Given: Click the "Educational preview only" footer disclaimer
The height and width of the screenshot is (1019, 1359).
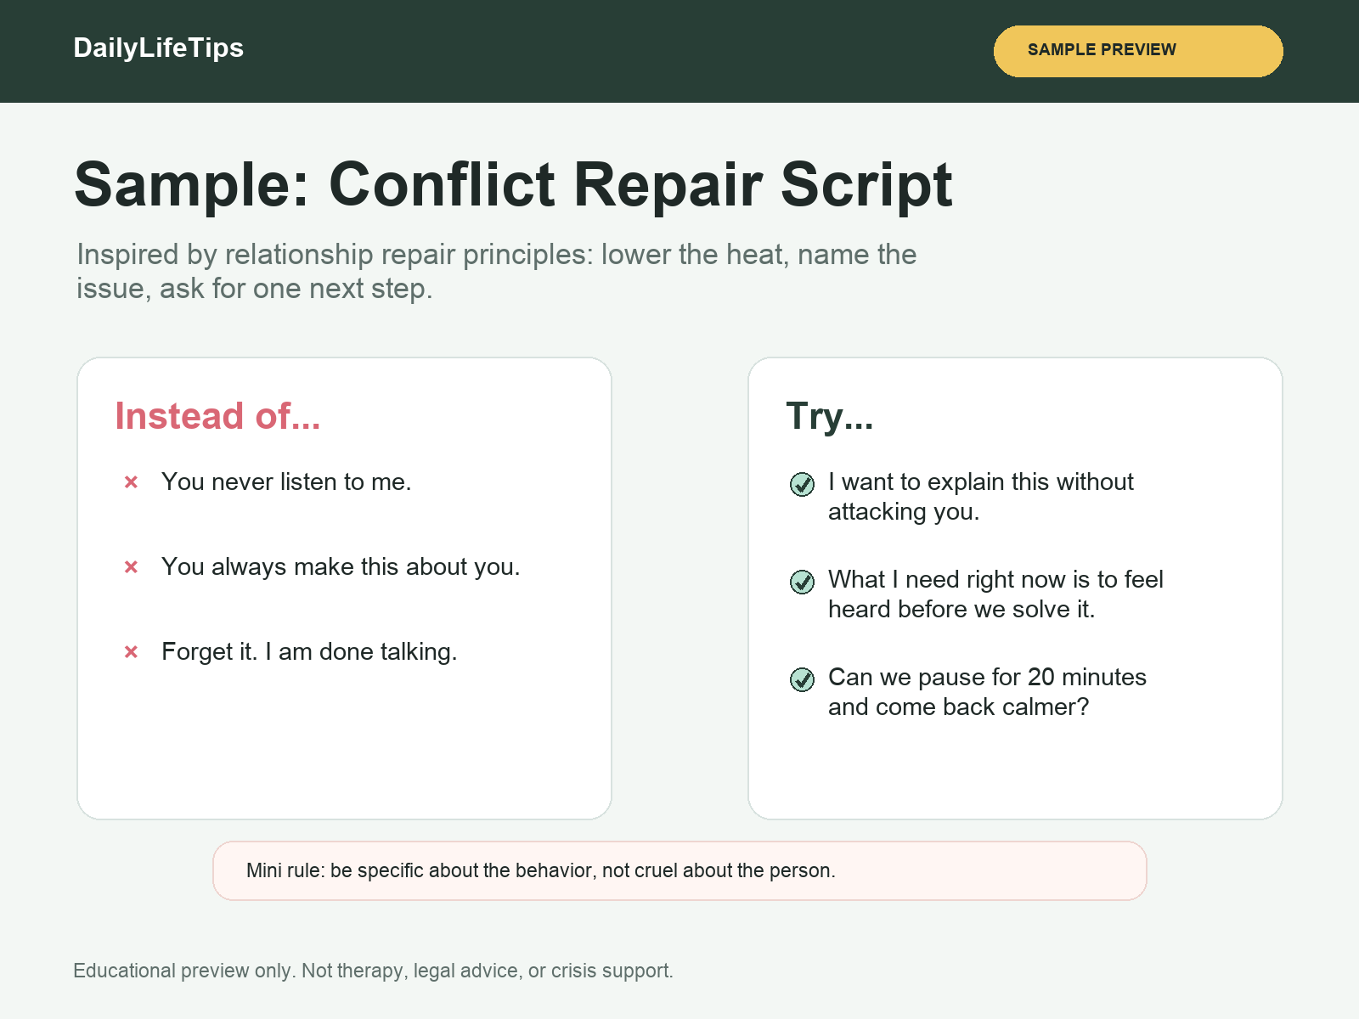Looking at the screenshot, I should 373,971.
